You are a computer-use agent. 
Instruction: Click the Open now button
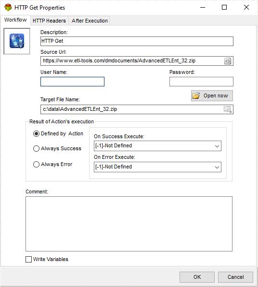[212, 96]
